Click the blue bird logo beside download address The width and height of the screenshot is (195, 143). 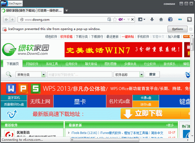click(x=12, y=114)
